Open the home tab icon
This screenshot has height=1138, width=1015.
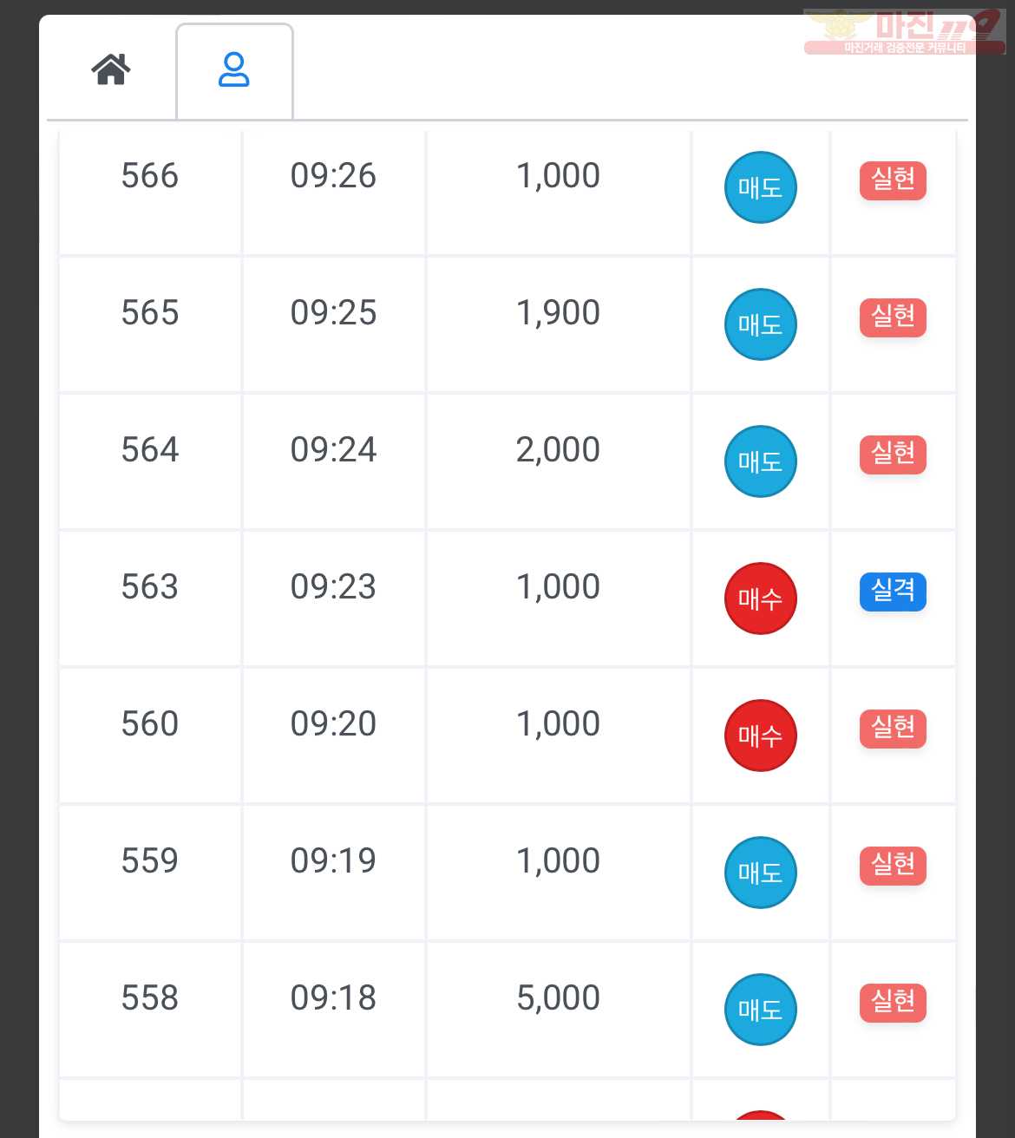[111, 69]
